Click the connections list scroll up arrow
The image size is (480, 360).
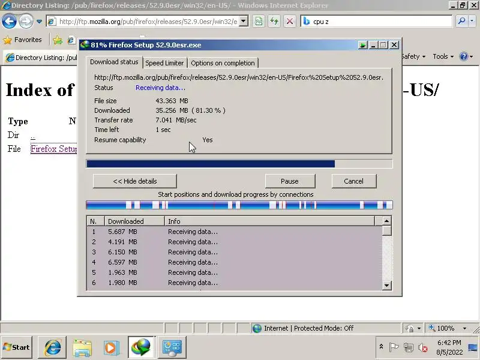[386, 221]
